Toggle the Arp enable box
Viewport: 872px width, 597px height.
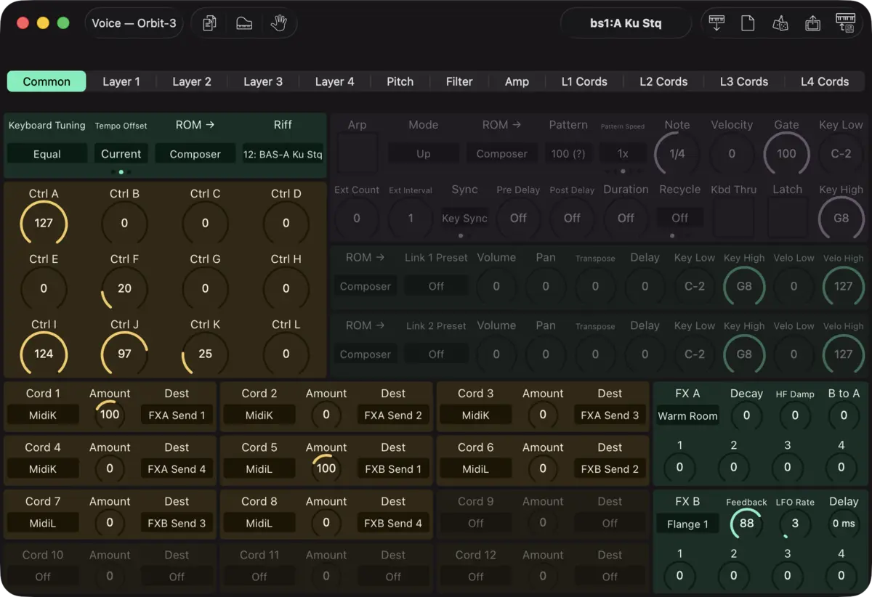click(357, 153)
